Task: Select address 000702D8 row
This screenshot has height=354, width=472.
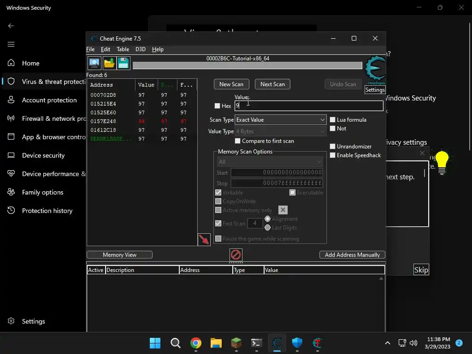Action: [142, 95]
